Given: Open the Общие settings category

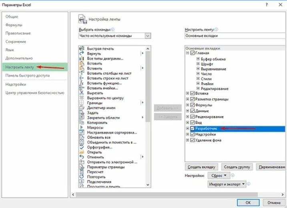Looking at the screenshot, I should tap(12, 17).
